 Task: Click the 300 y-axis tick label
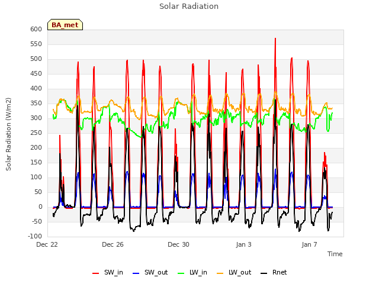tap(36, 118)
